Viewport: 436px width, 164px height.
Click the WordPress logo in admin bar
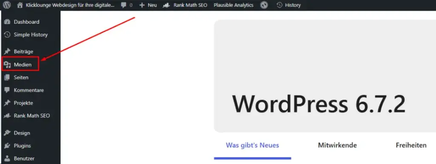pos(7,5)
